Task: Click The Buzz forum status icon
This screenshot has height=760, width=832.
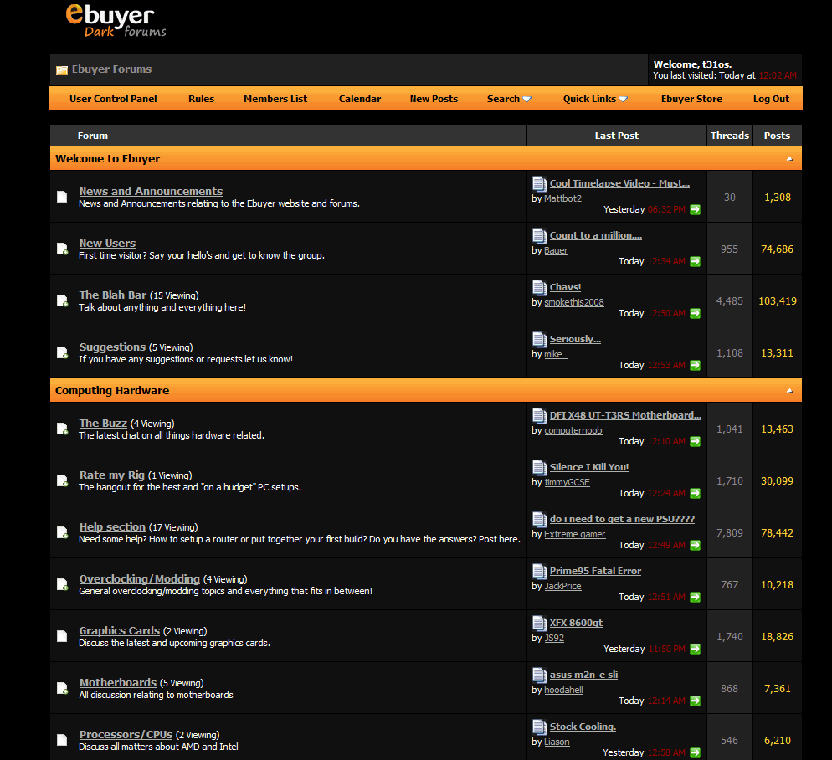Action: pyautogui.click(x=62, y=429)
